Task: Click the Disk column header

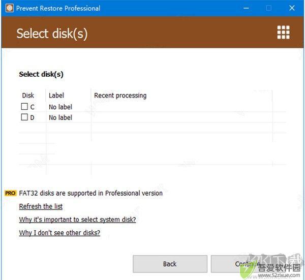Action: pyautogui.click(x=28, y=96)
